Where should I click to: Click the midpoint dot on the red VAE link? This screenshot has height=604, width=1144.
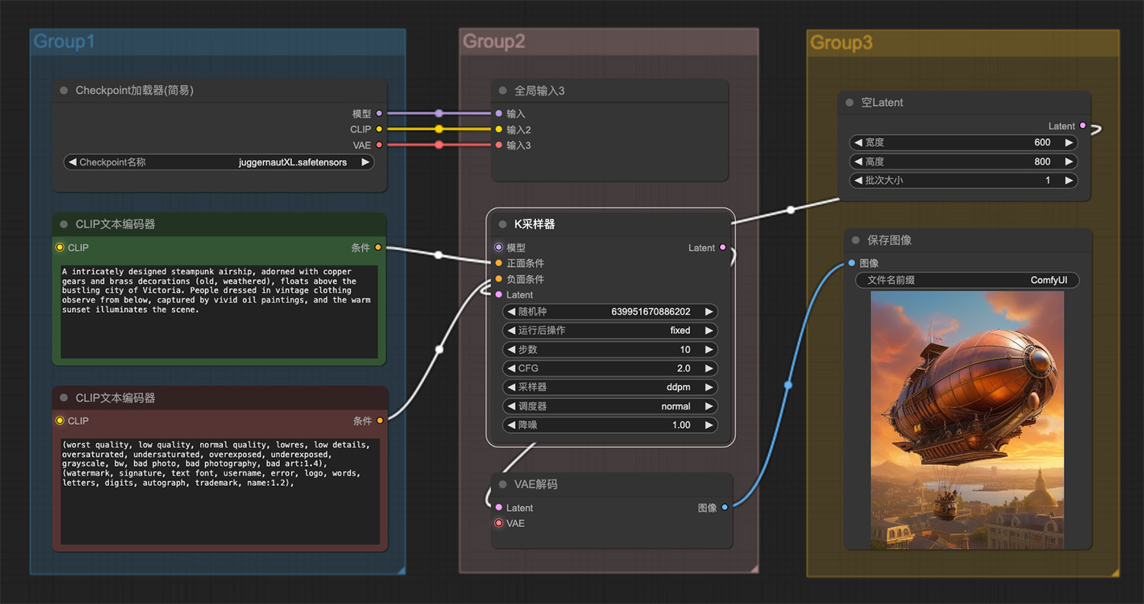439,145
